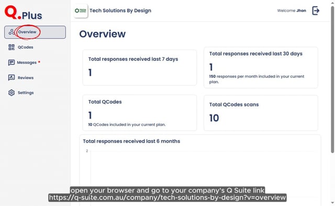Open the Overview sidebar item
This screenshot has width=335, height=206.
point(35,32)
